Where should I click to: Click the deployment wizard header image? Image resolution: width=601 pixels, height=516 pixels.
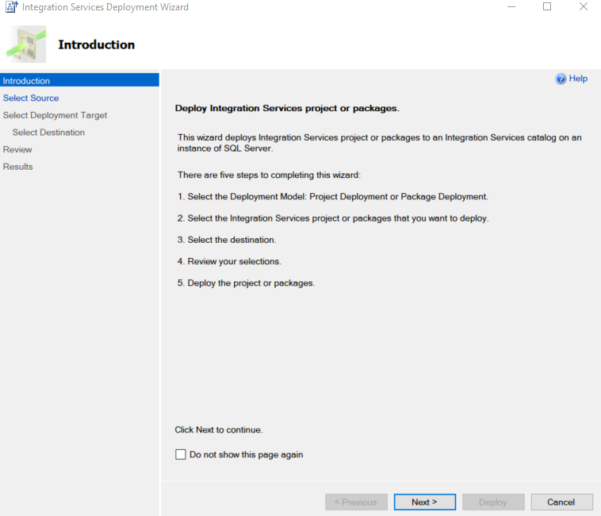(26, 44)
